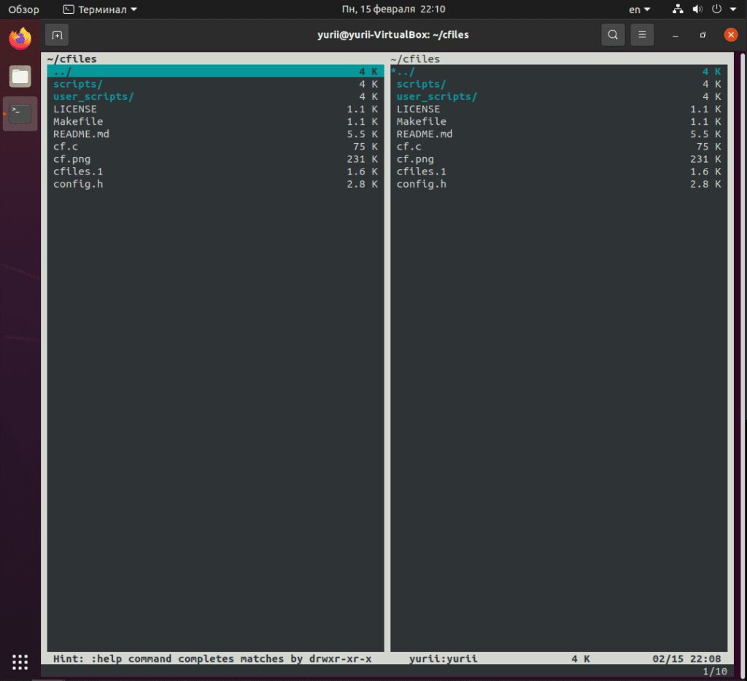Screen dimensions: 747x681
Task: Open Firefox from the dock
Action: [20, 38]
